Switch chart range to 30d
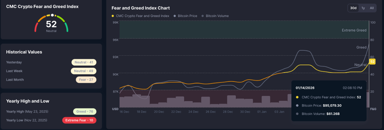 pyautogui.click(x=353, y=8)
